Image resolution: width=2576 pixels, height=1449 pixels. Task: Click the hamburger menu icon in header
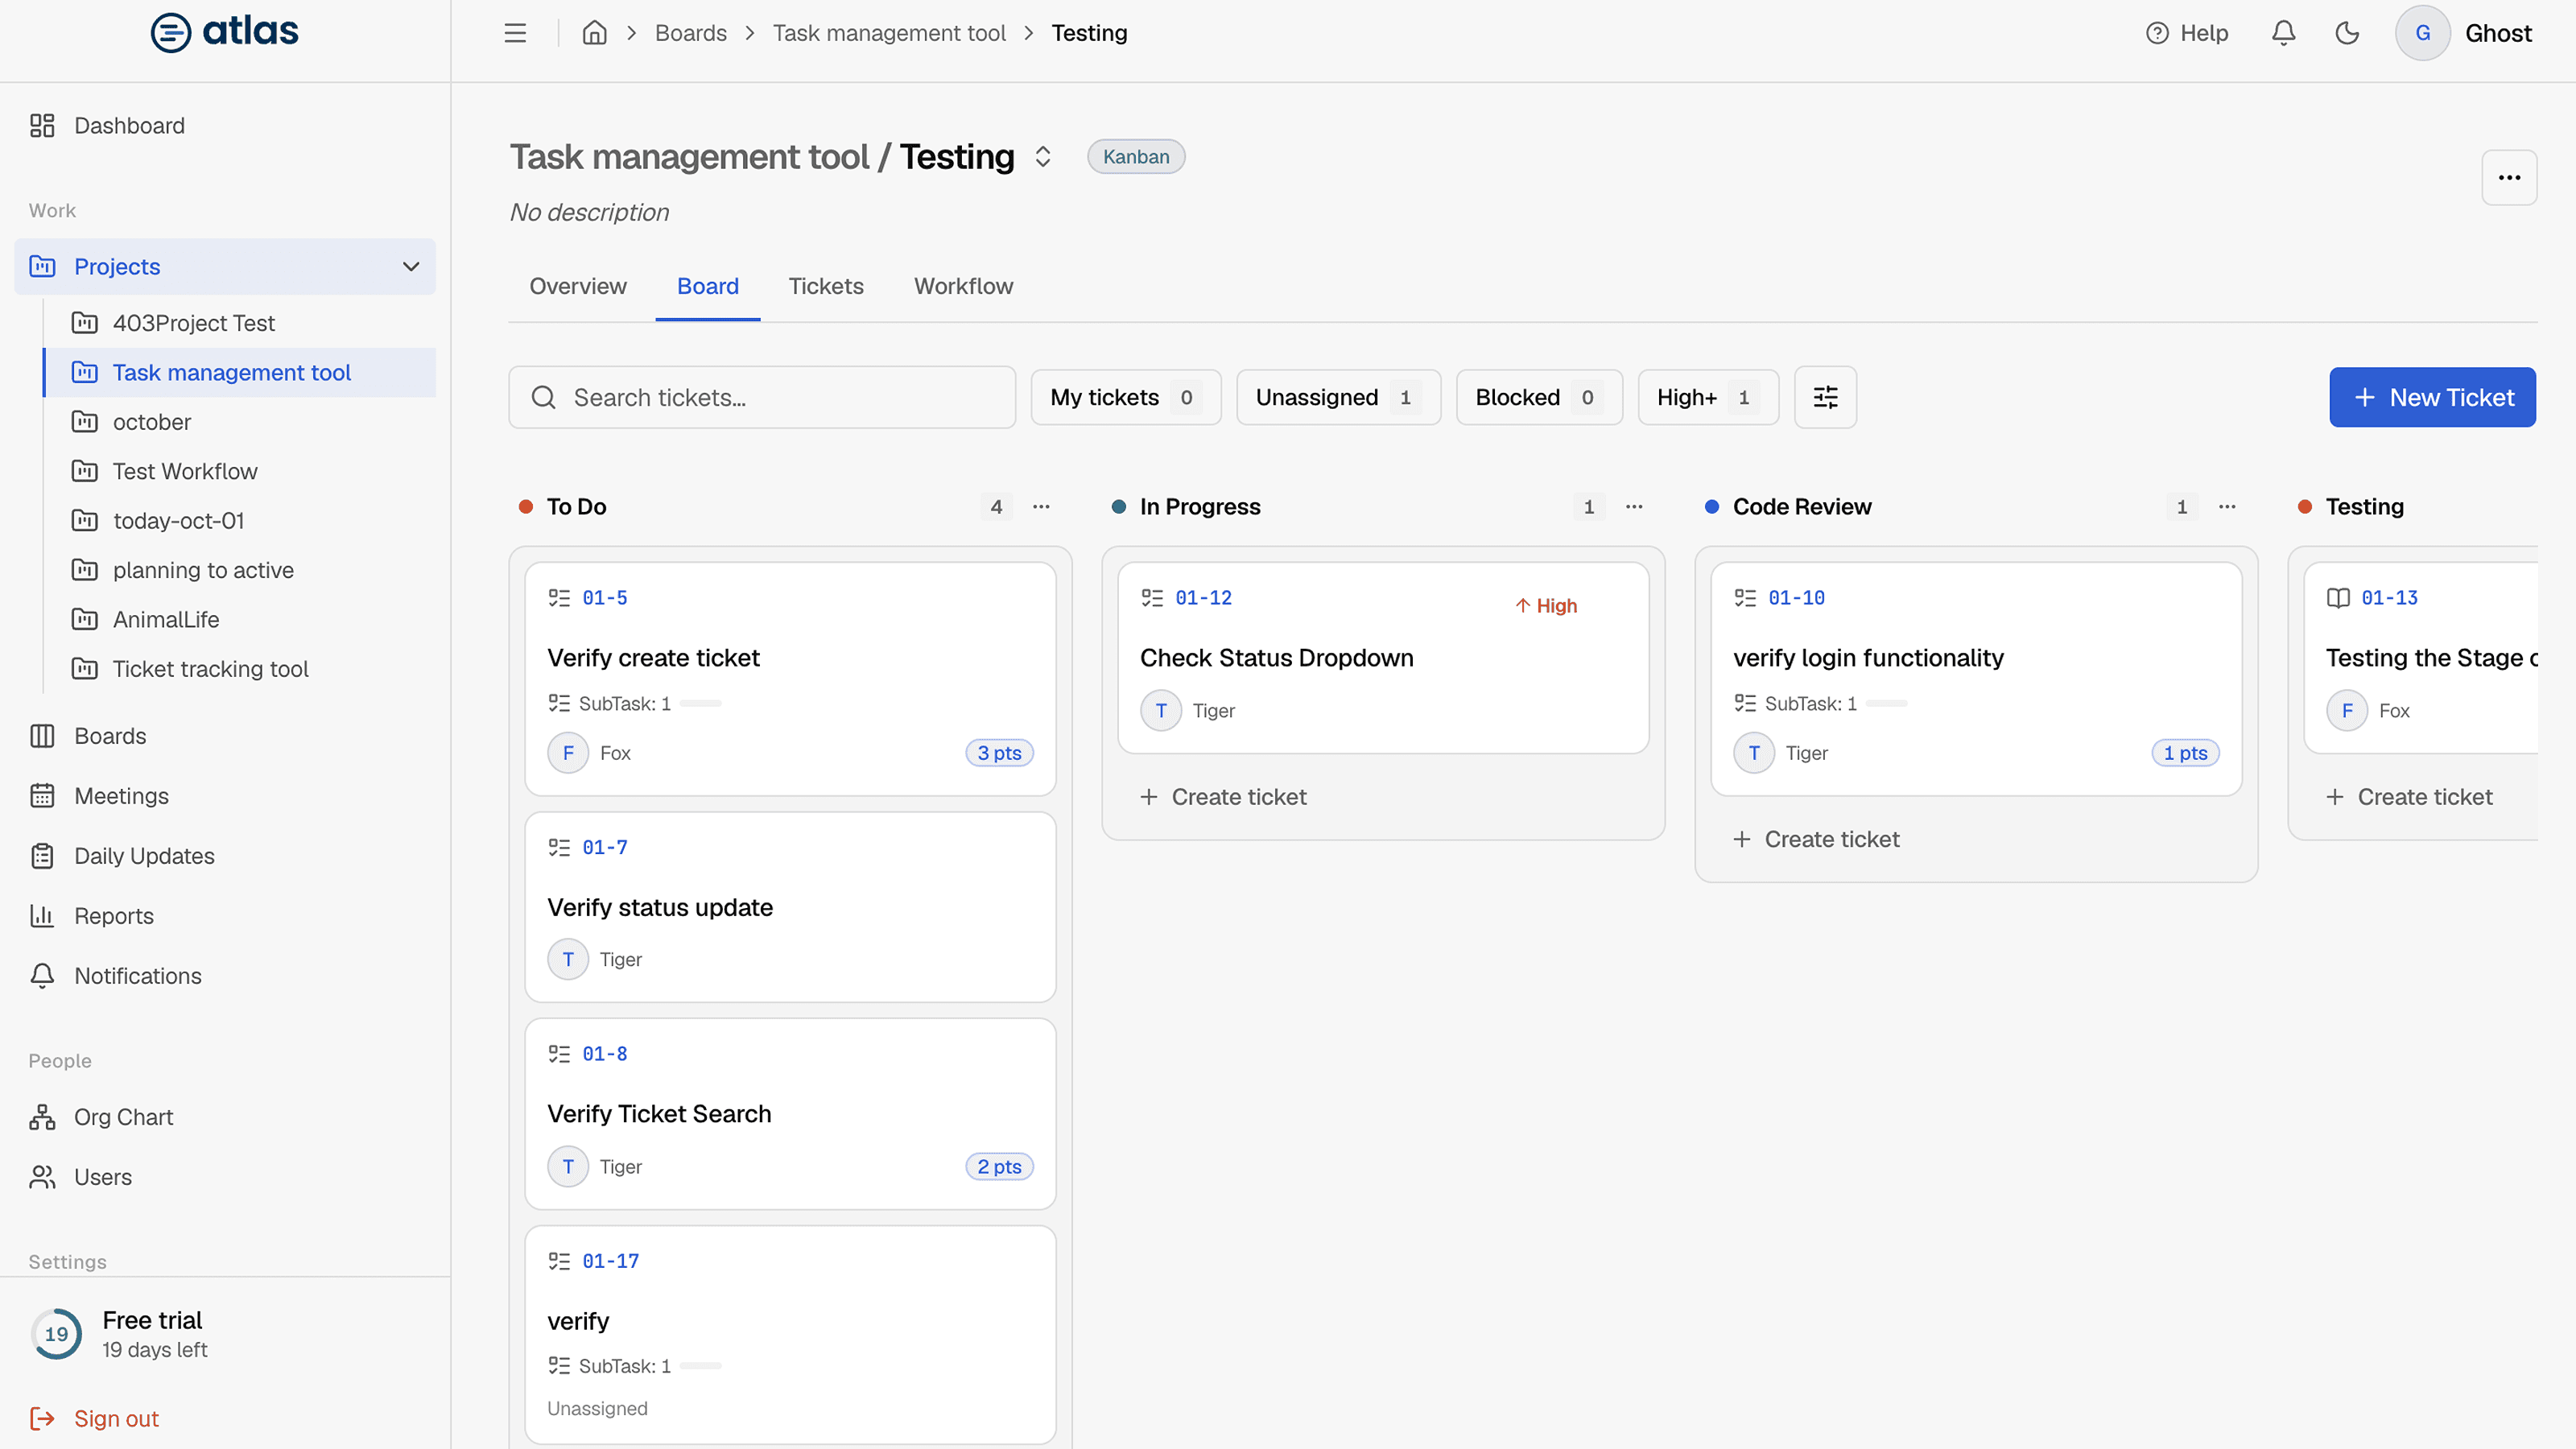click(515, 33)
